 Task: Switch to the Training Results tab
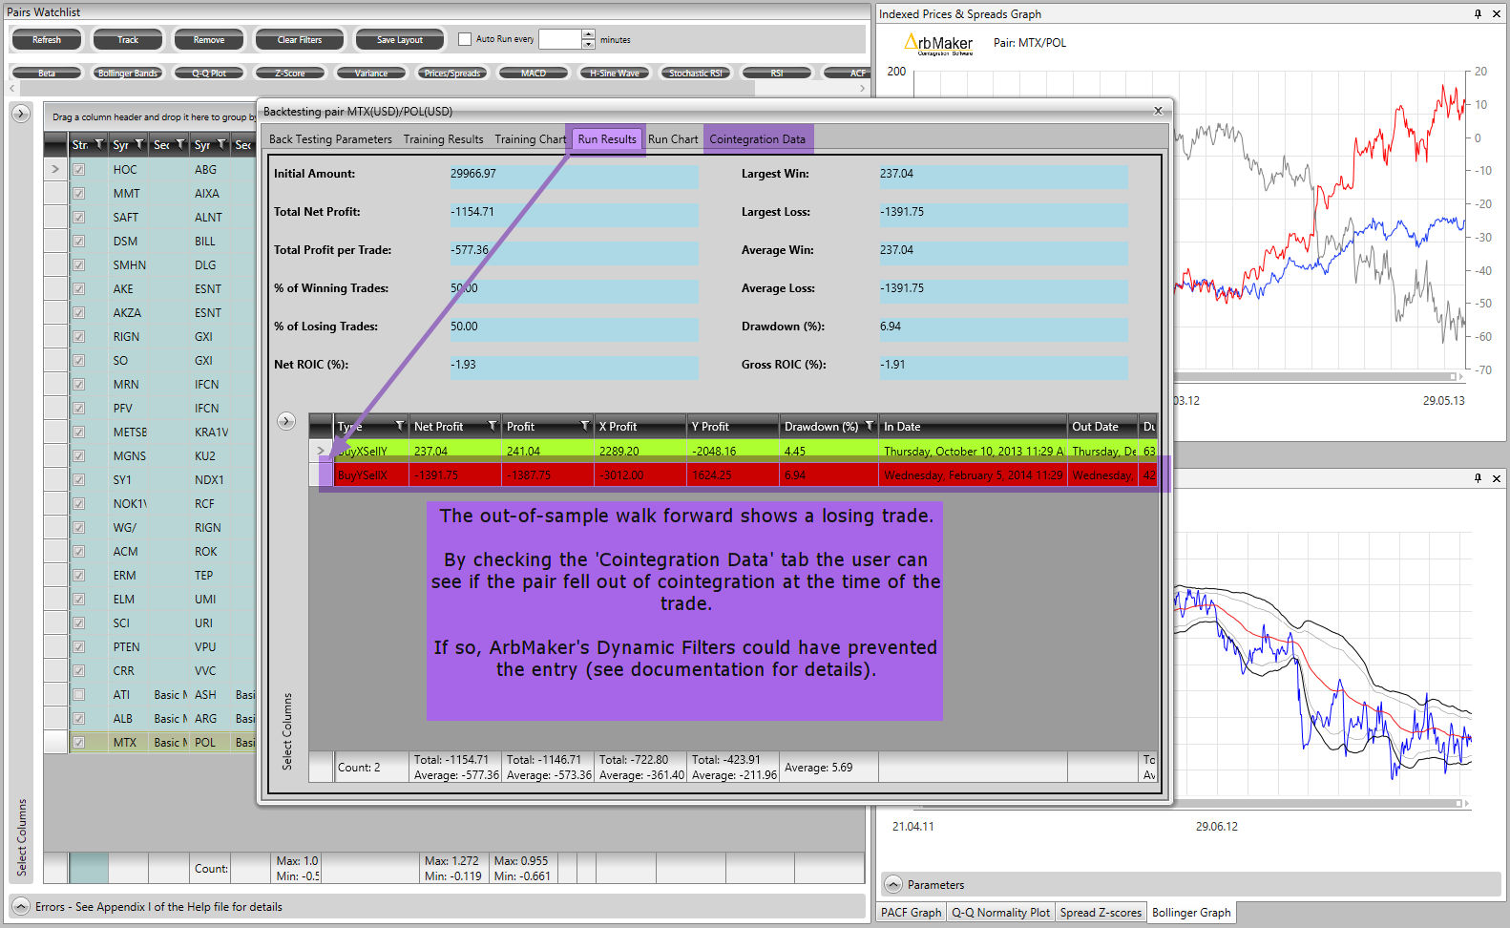tap(443, 139)
